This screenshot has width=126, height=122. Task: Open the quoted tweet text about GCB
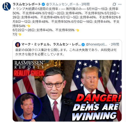(x=66, y=52)
